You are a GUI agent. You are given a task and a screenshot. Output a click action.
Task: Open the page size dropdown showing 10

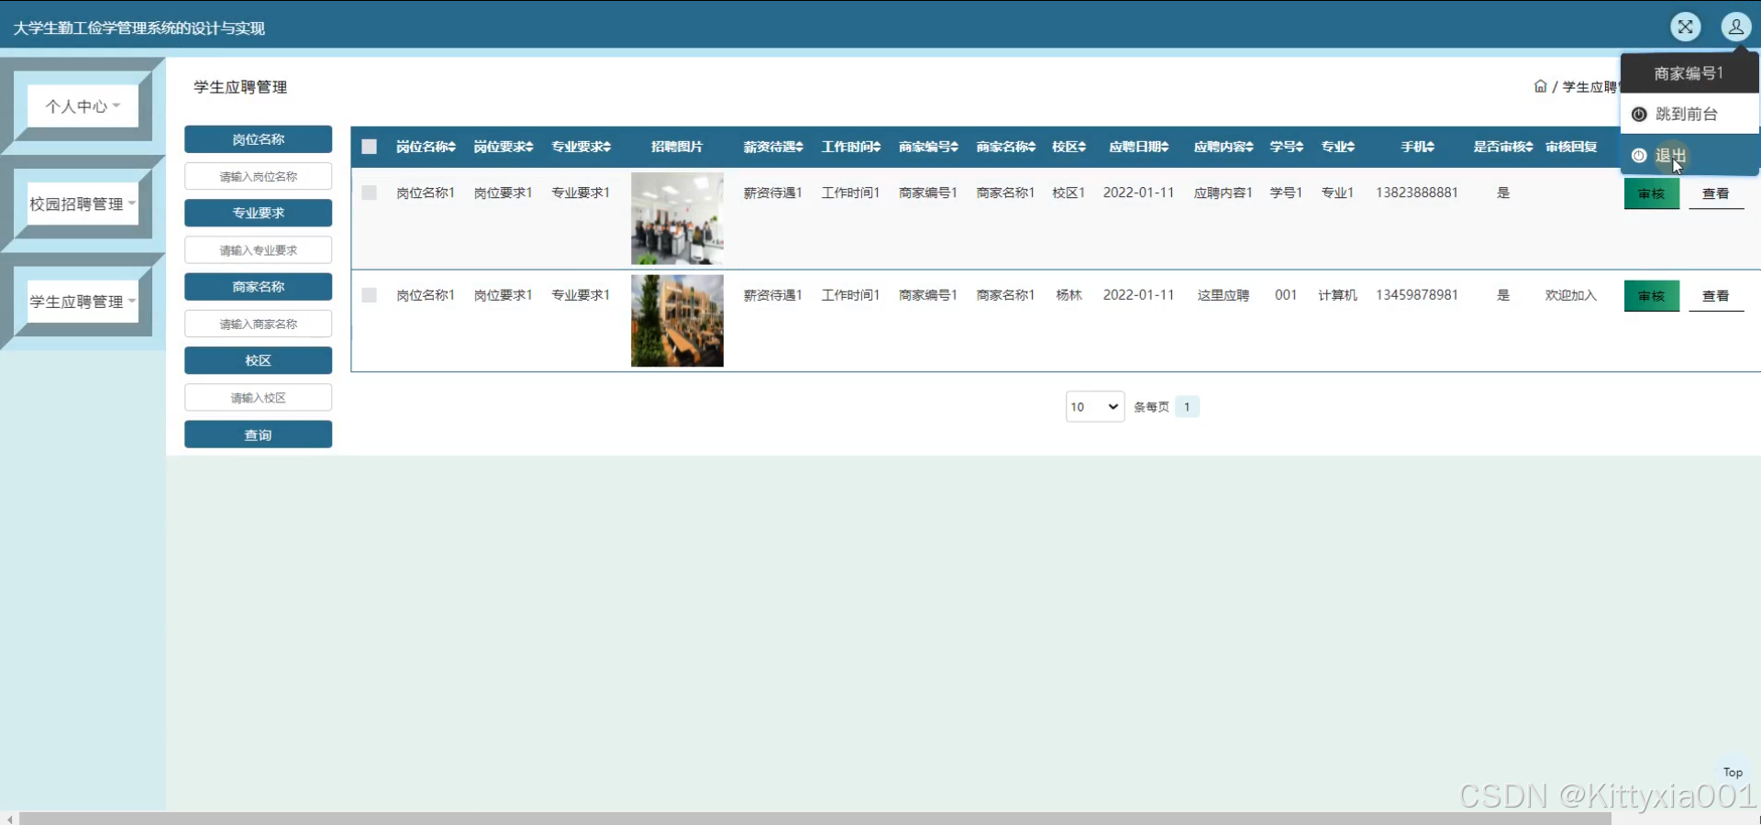pyautogui.click(x=1094, y=407)
